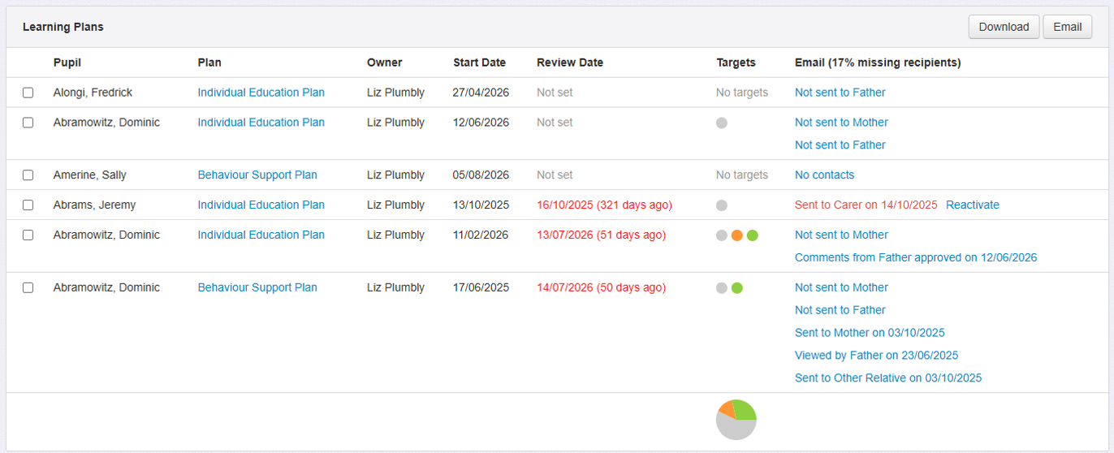Click the targets pie chart summary

tap(736, 420)
